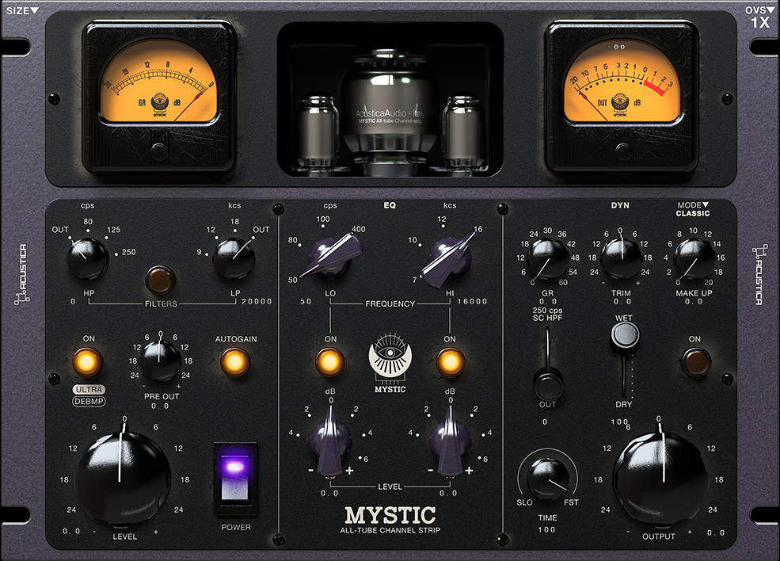Click the large OUTPUT knob
Image resolution: width=780 pixels, height=561 pixels.
click(660, 477)
